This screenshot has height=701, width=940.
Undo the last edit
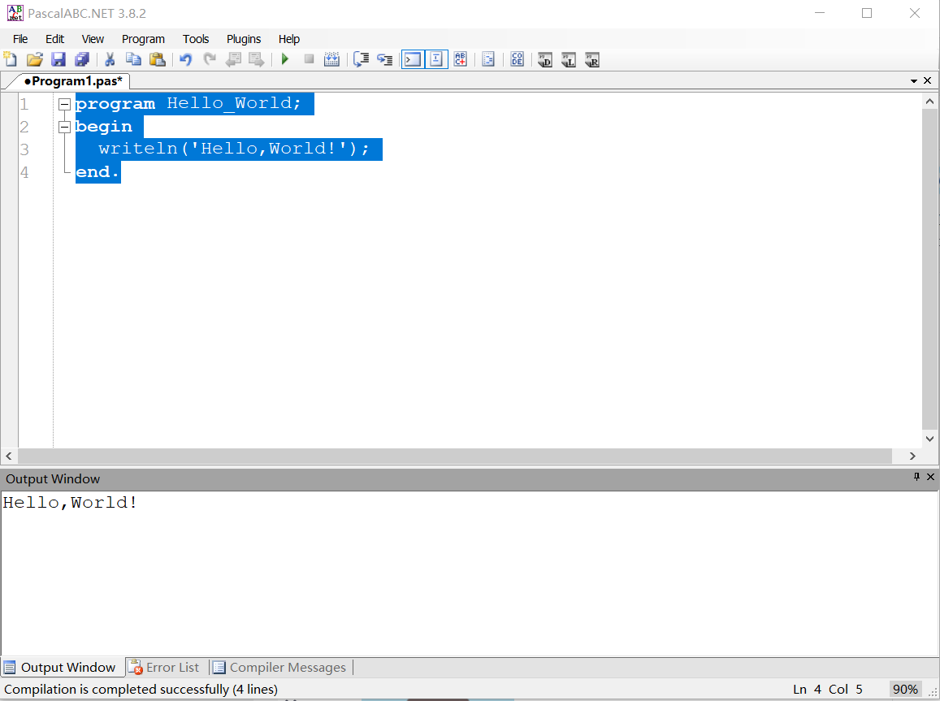(x=186, y=59)
